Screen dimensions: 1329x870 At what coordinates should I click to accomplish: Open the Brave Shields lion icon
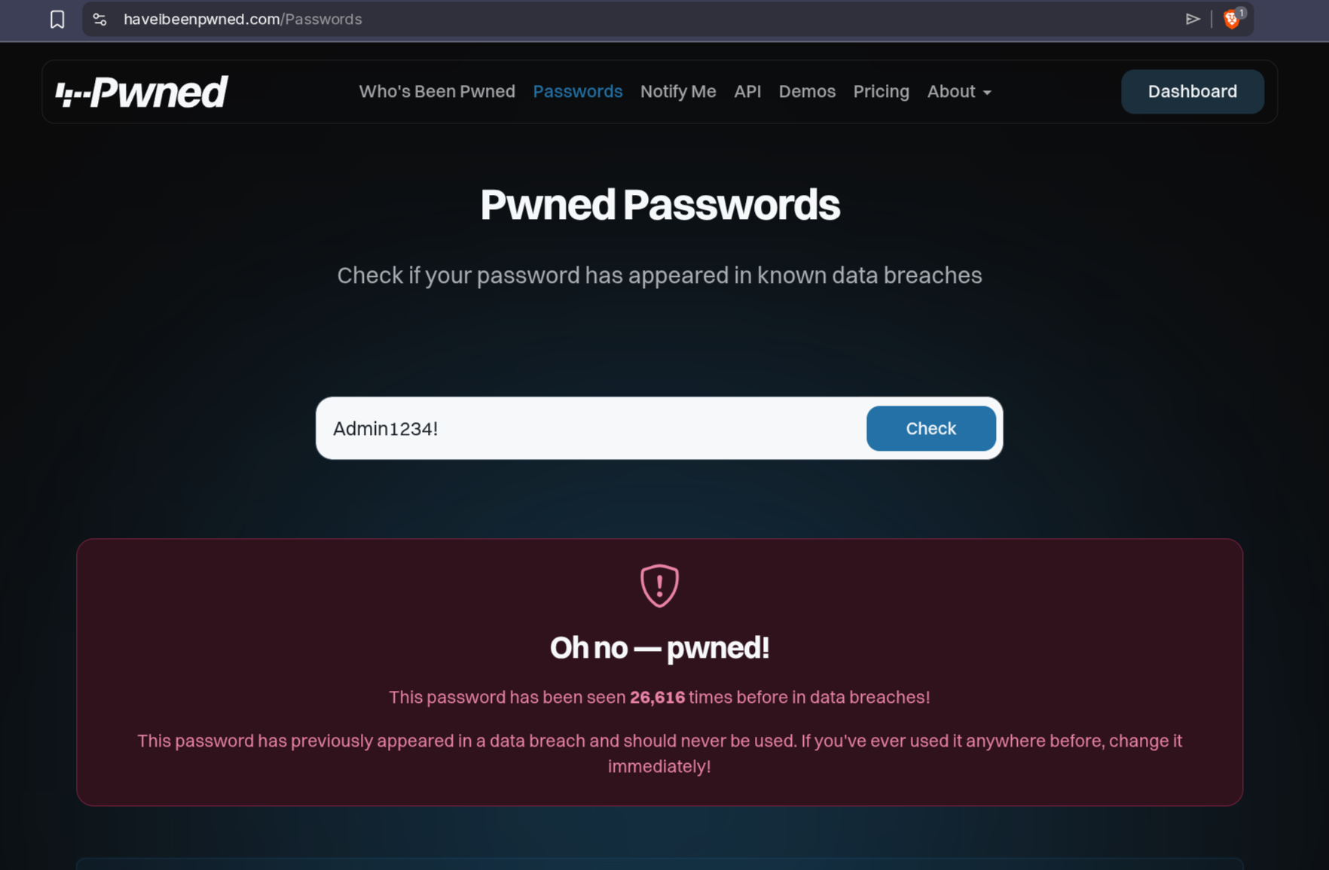pos(1231,20)
